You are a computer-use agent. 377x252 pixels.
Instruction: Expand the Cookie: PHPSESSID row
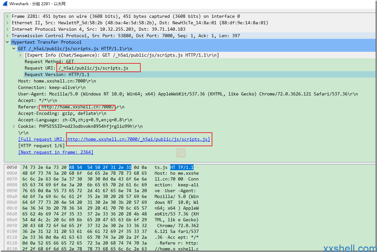[14, 126]
